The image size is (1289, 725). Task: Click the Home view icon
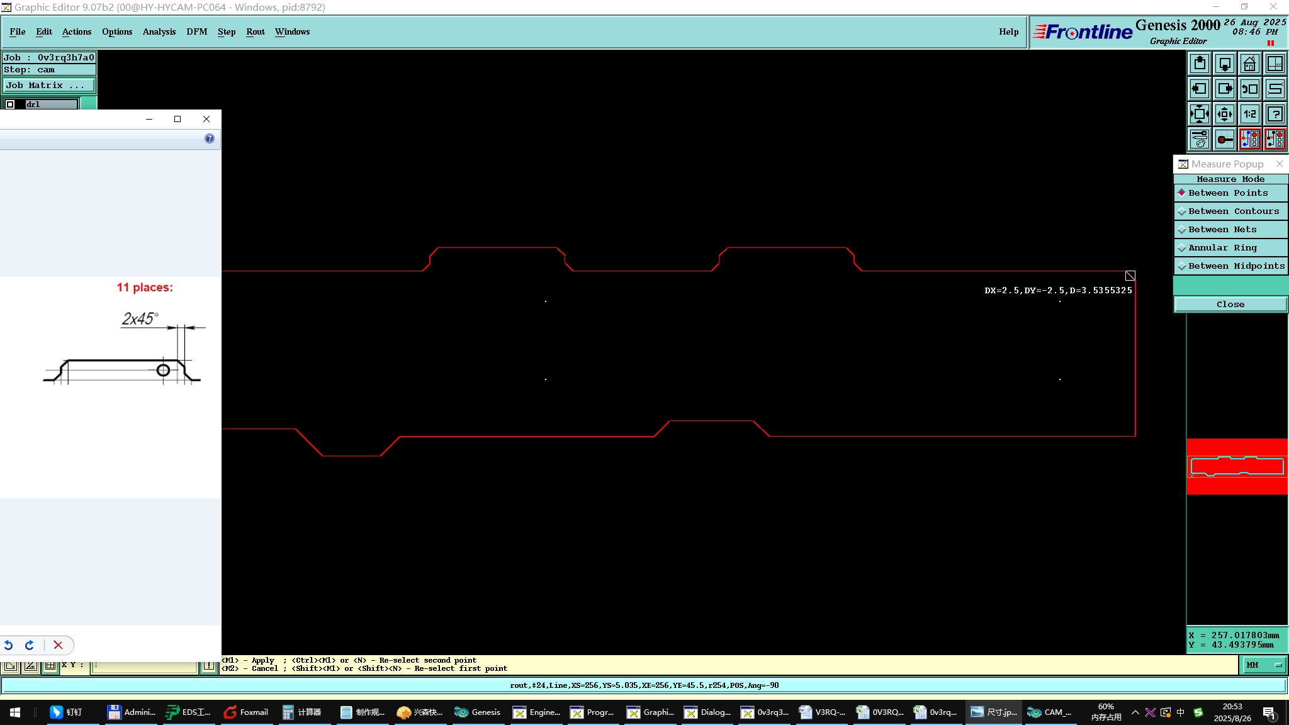pos(1249,64)
